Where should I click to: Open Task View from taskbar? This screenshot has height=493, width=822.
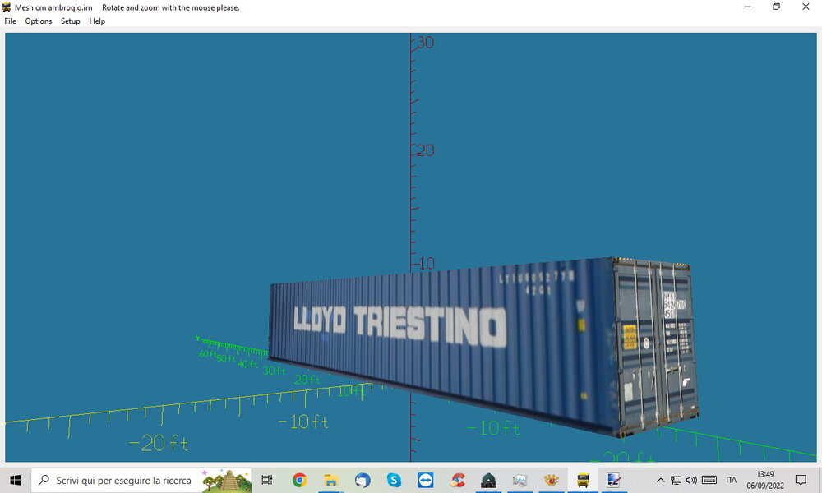click(x=267, y=480)
